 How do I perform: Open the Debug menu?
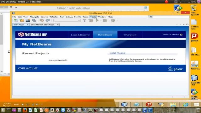pyautogui.click(x=69, y=17)
